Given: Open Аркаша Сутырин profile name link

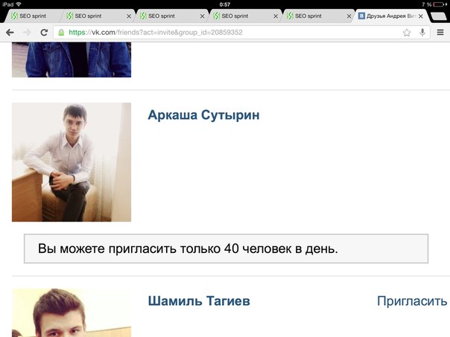Looking at the screenshot, I should tap(203, 115).
